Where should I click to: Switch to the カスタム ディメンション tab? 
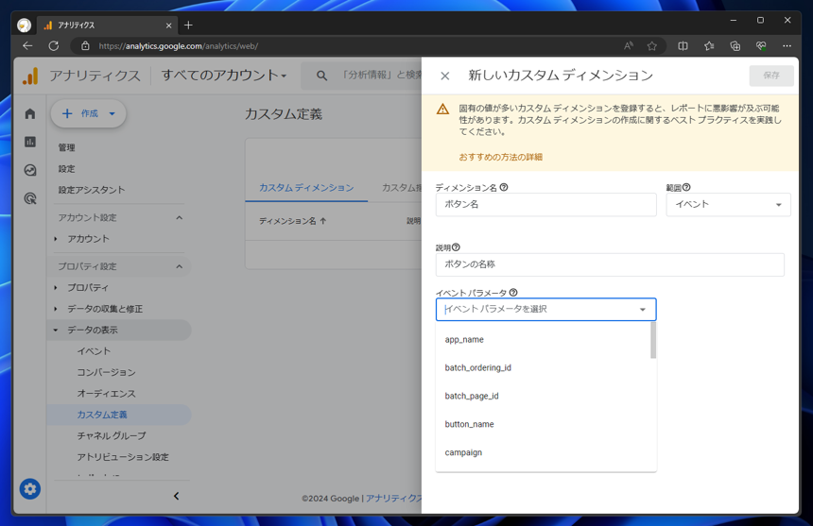click(306, 187)
